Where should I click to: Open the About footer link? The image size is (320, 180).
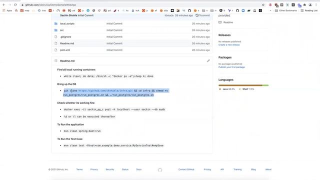pos(268,169)
